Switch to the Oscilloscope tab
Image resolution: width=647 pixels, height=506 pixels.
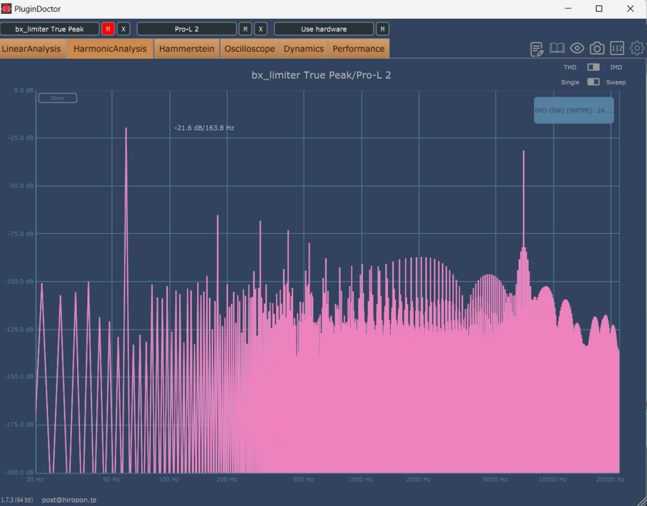click(250, 49)
